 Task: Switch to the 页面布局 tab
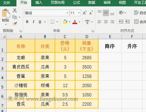pos(58,3)
